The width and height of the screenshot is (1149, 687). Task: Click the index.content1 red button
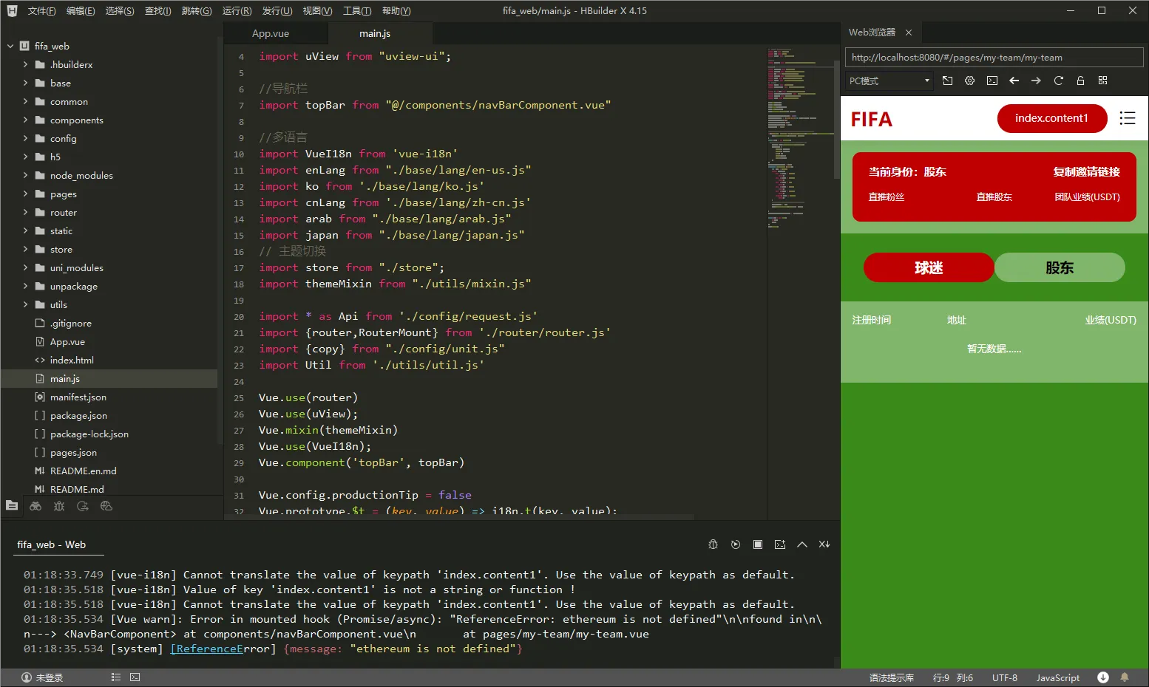[x=1052, y=118]
